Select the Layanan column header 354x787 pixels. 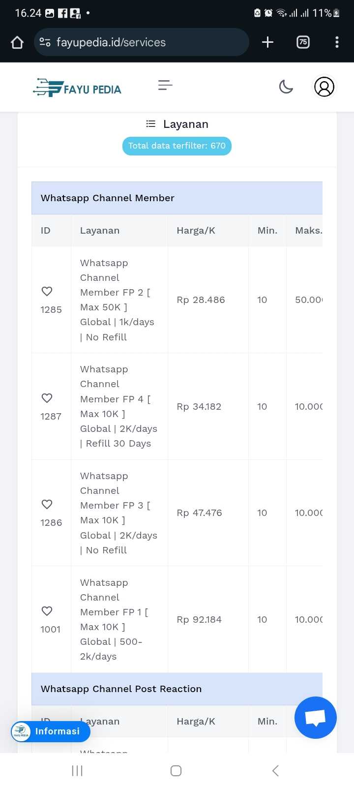click(100, 230)
